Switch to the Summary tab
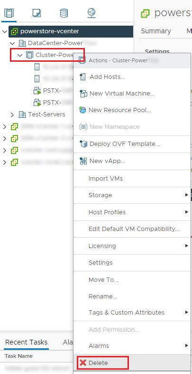 tap(156, 31)
